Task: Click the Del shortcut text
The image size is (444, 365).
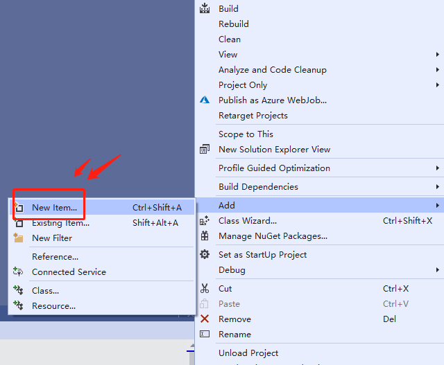Action: pyautogui.click(x=389, y=319)
